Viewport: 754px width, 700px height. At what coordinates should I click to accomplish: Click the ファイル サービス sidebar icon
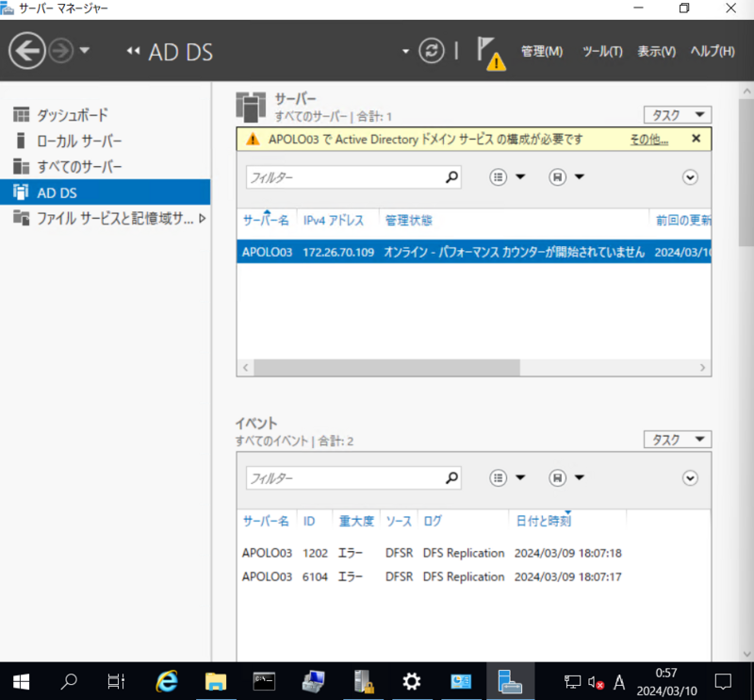[21, 218]
